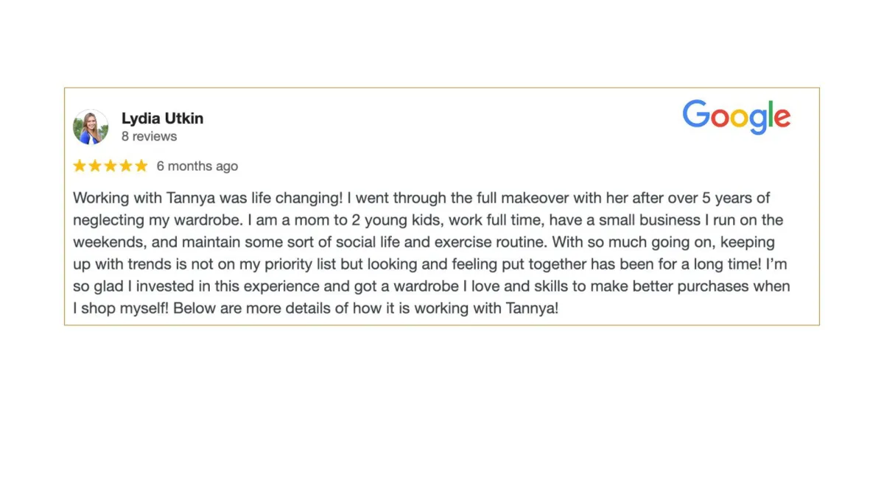Click the phrase 'neglecting my wardrobe'
The width and height of the screenshot is (884, 497).
coord(158,220)
